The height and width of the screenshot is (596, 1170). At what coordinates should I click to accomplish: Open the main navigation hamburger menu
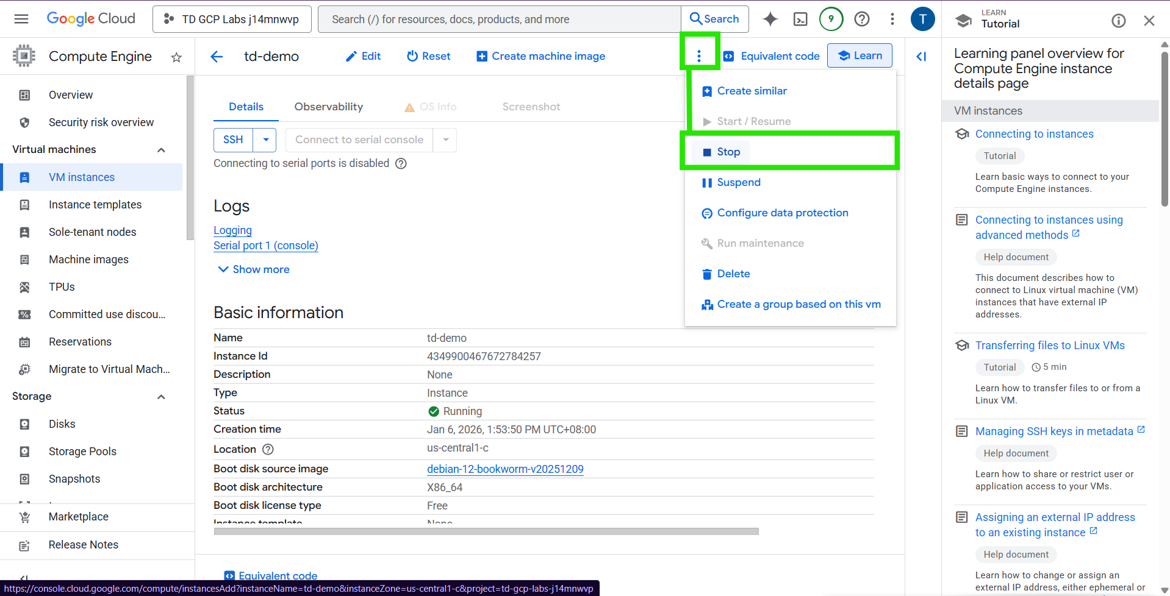21,19
